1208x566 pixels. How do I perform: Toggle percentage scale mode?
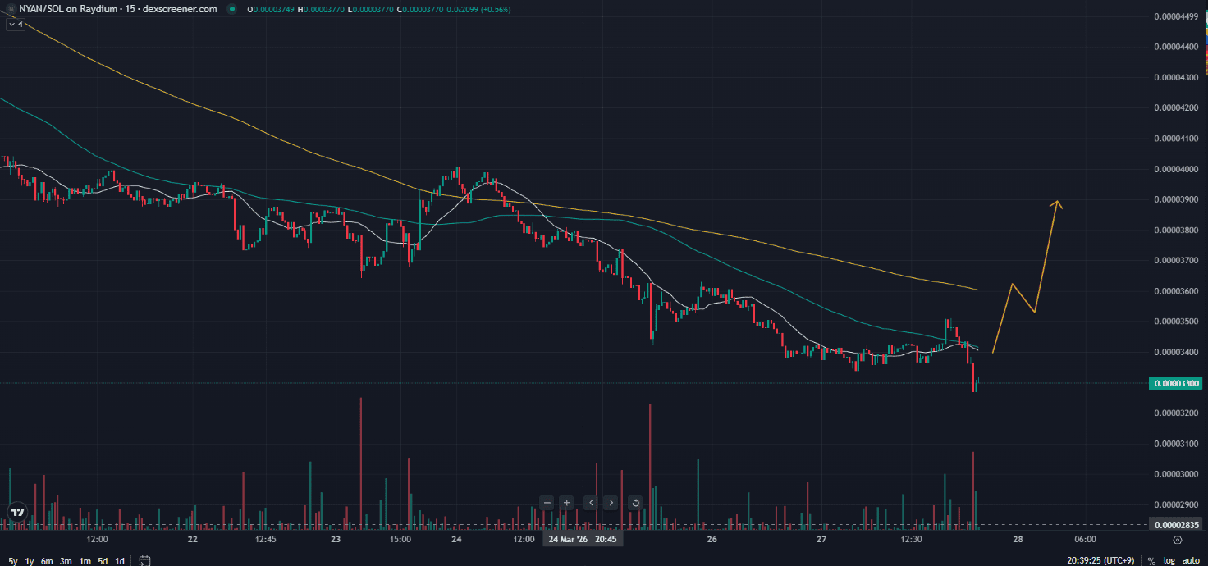click(x=1151, y=561)
